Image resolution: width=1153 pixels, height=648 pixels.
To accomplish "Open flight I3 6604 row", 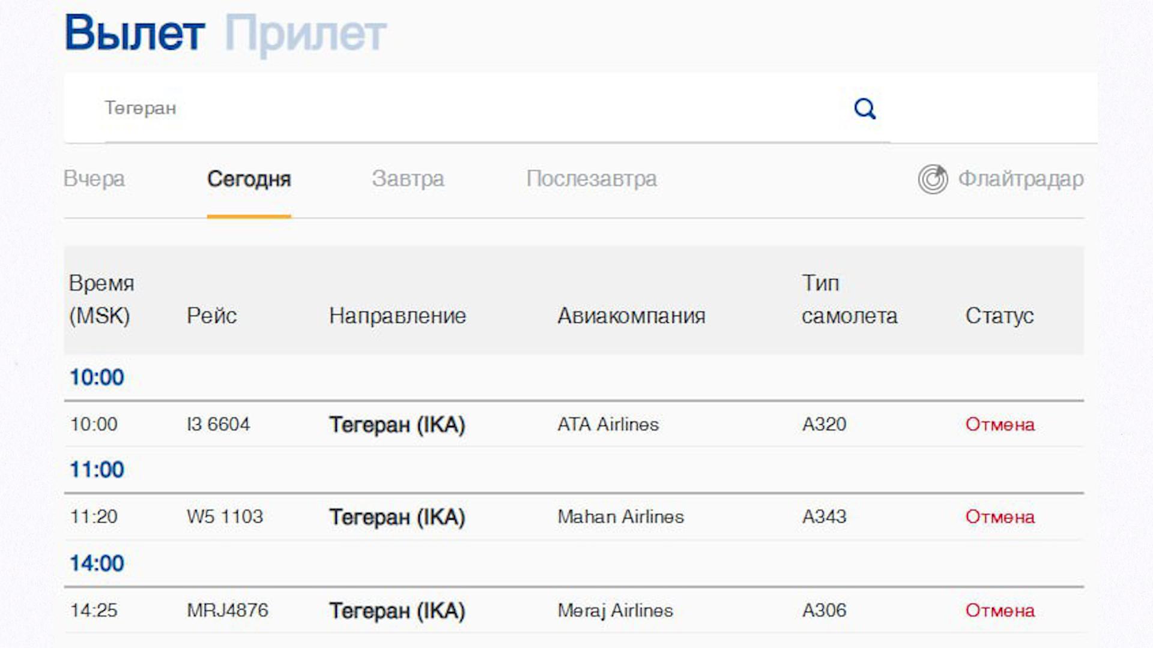I will pyautogui.click(x=218, y=424).
